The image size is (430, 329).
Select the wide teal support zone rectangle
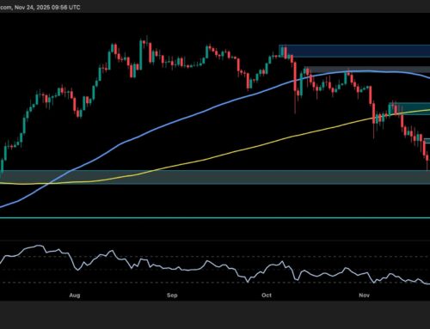[x=215, y=177]
